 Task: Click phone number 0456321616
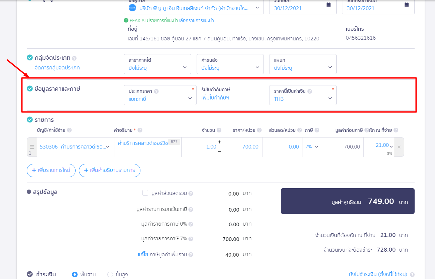tap(361, 38)
